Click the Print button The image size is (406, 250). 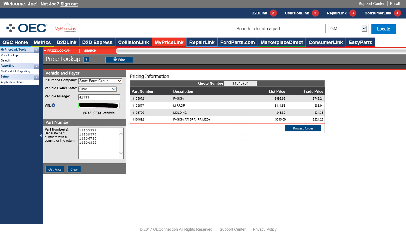(119, 60)
